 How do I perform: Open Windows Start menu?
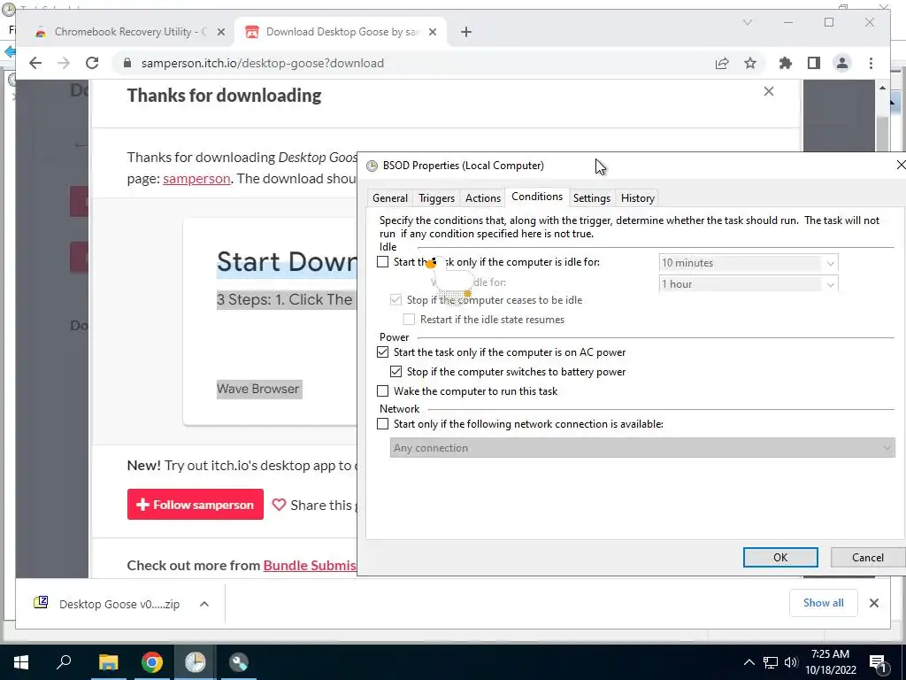pos(21,662)
